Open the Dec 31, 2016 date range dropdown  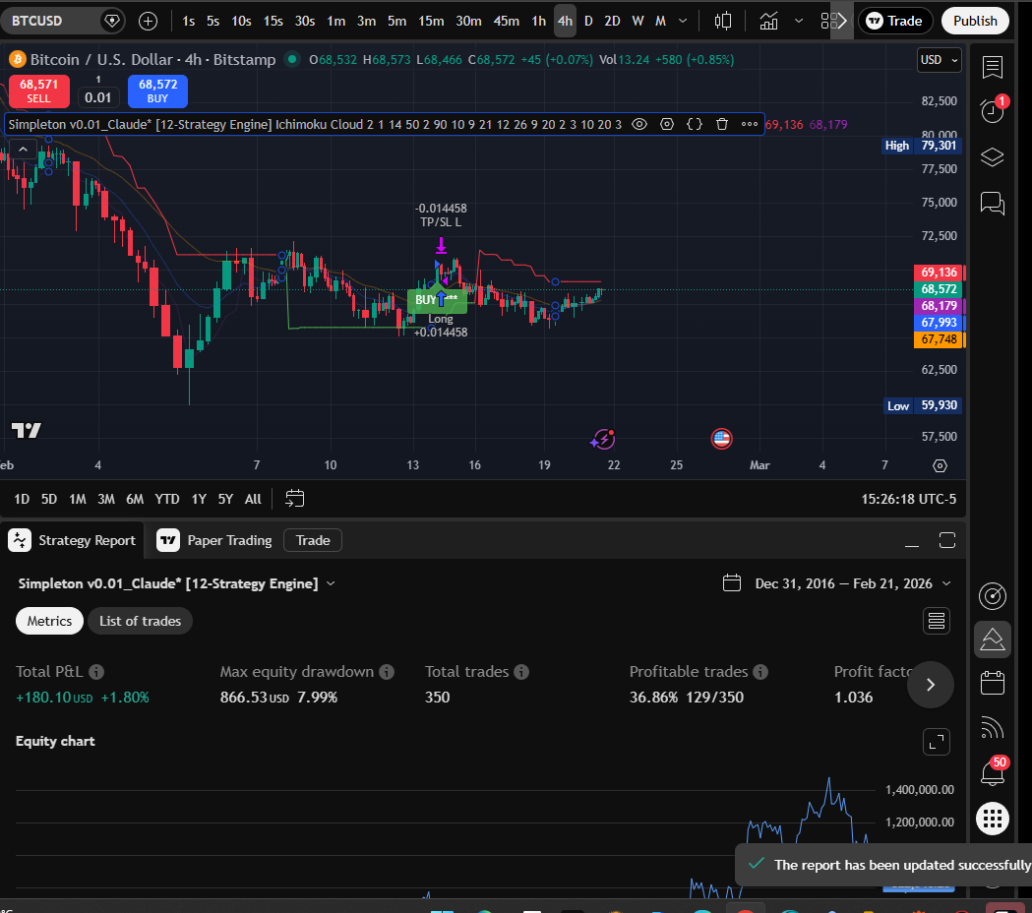[841, 583]
